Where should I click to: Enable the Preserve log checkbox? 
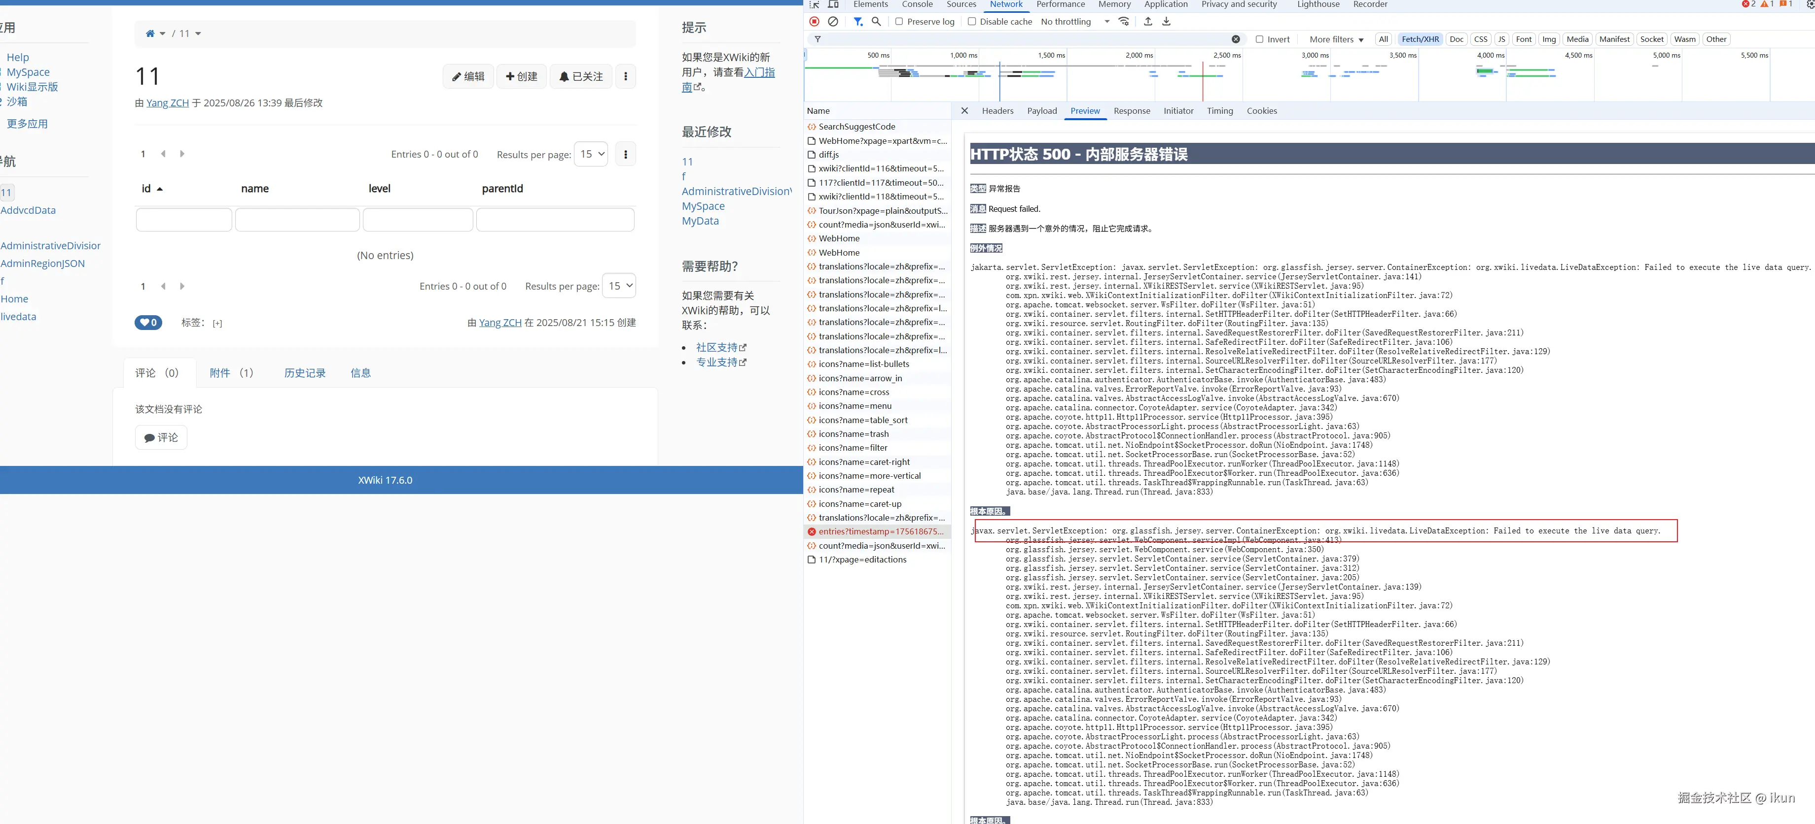click(x=899, y=22)
